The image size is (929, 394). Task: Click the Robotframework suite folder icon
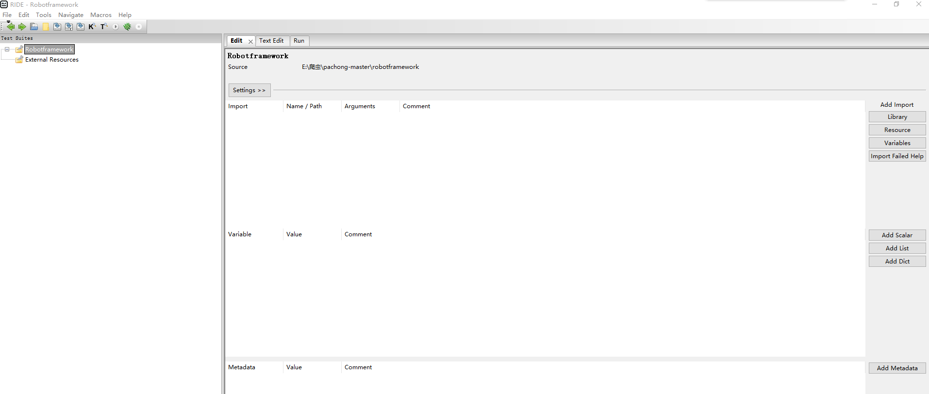[x=19, y=49]
